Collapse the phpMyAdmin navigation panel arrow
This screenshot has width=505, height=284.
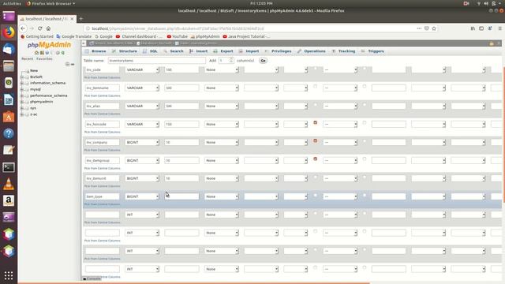coord(84,43)
